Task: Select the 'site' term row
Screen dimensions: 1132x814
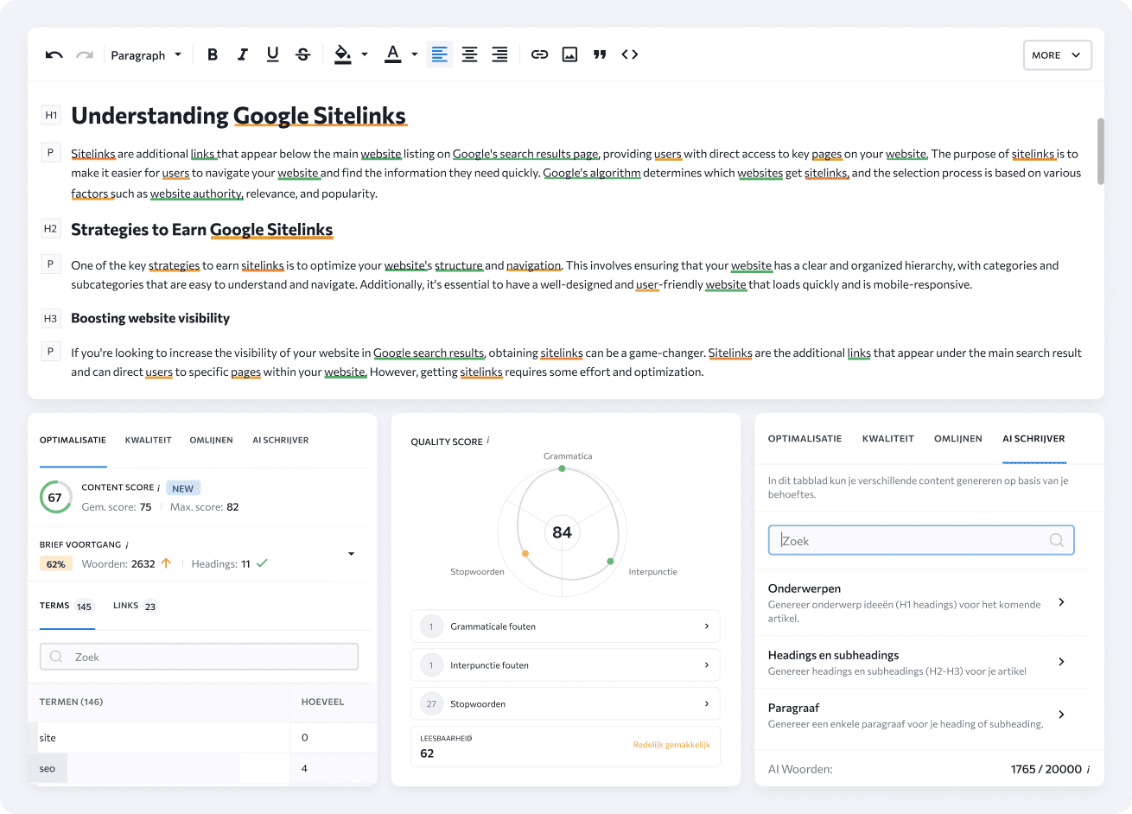Action: (x=202, y=738)
